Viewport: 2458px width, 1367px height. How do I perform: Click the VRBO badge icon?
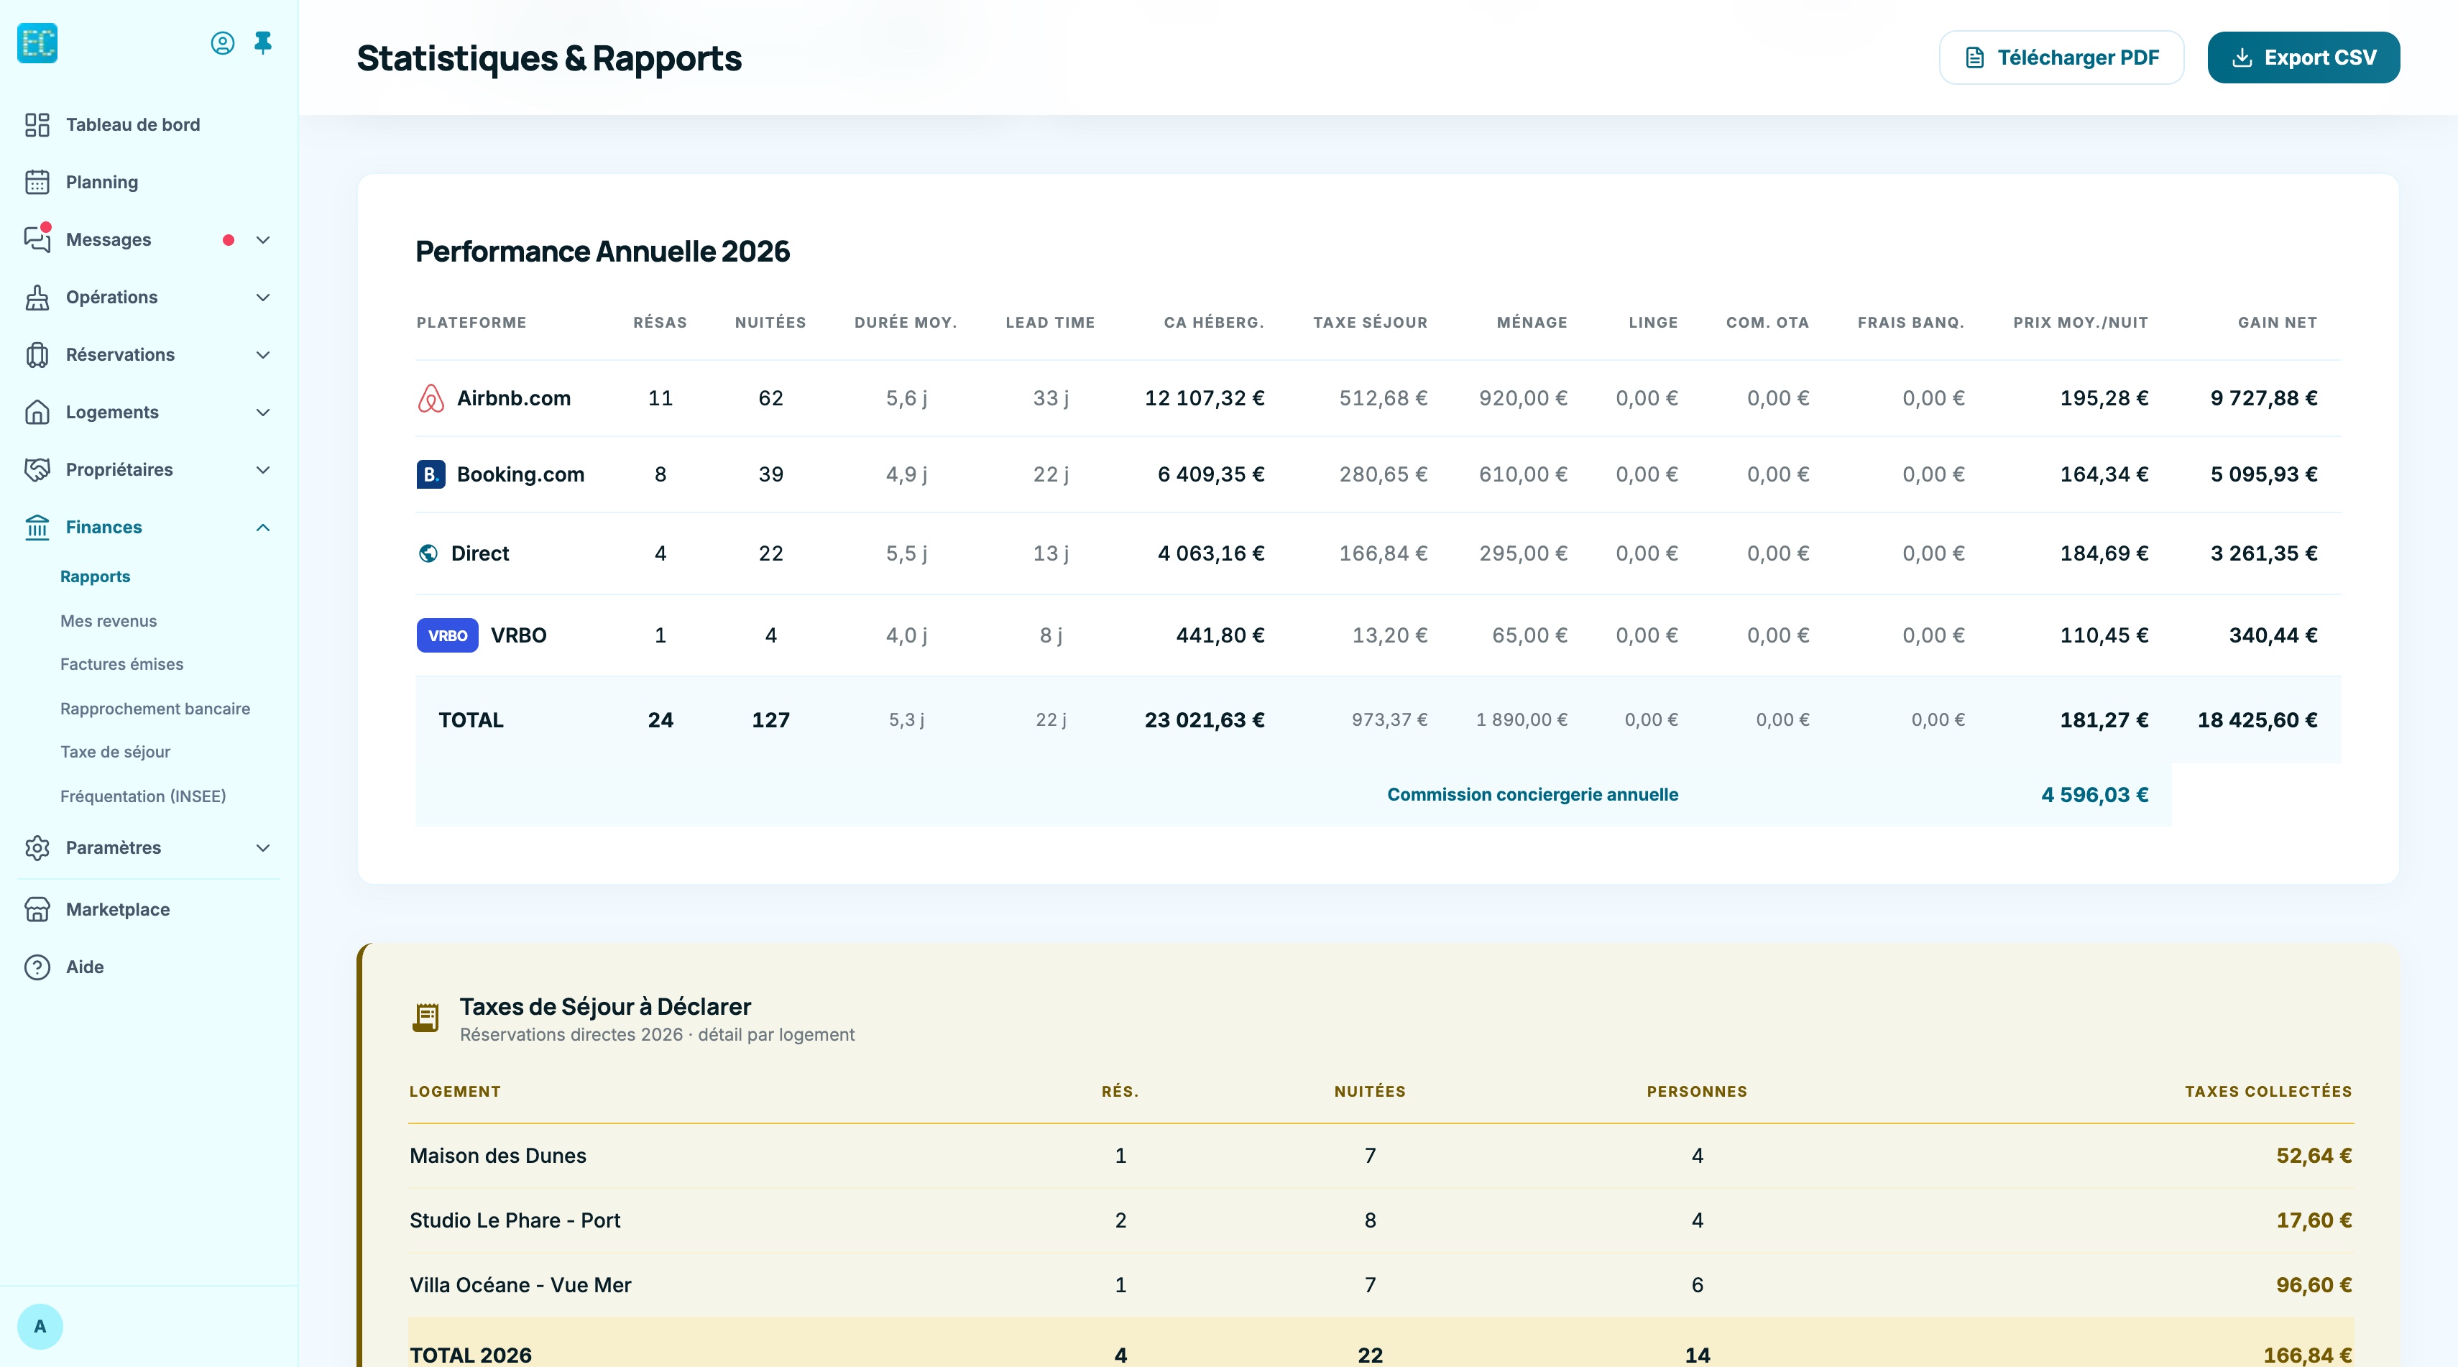tap(448, 635)
